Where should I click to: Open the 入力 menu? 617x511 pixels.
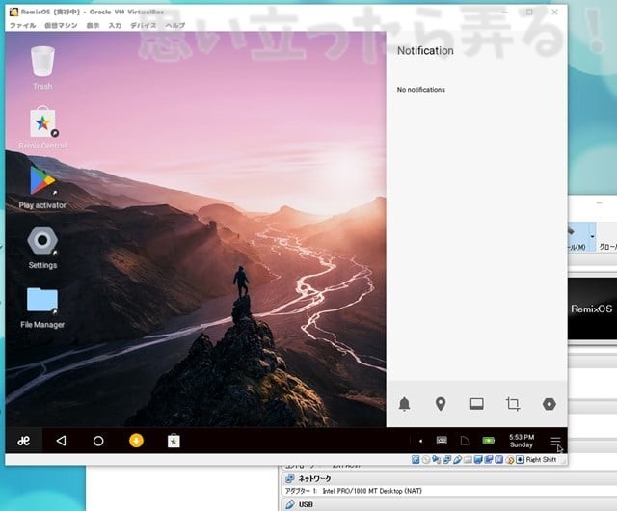[x=115, y=26]
